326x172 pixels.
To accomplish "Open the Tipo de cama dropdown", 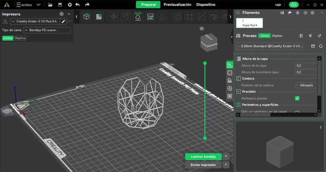I will point(47,30).
